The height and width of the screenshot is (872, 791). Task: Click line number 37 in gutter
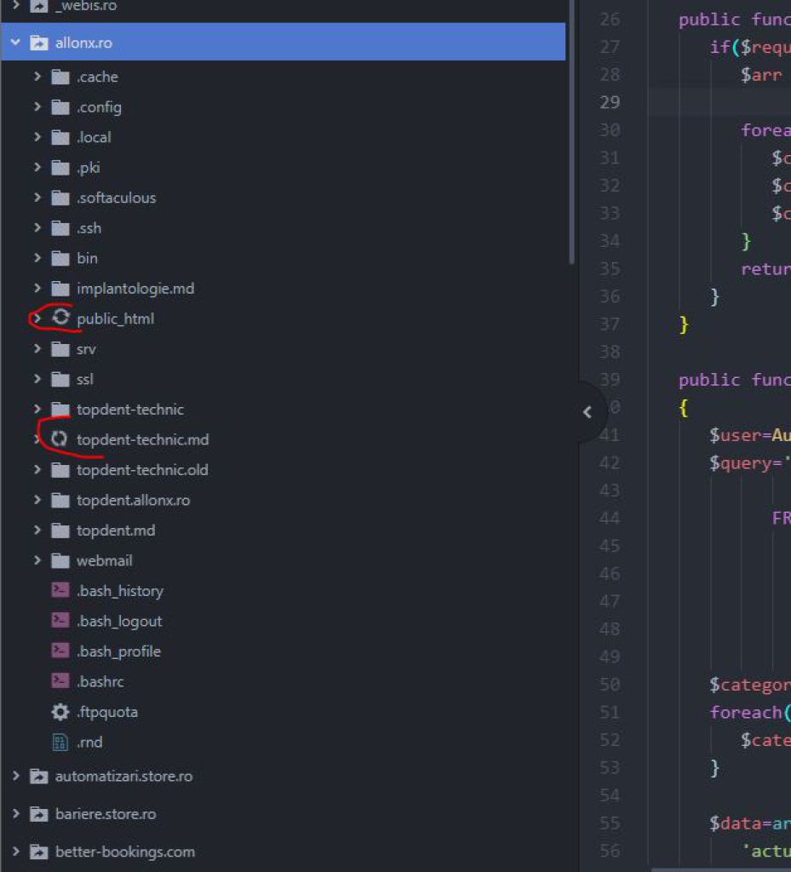[x=610, y=324]
